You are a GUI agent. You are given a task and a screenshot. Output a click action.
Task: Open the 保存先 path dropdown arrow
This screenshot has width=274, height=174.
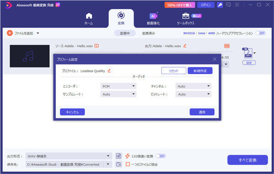(x=108, y=164)
